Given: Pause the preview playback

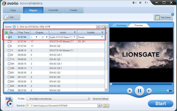Looking at the screenshot, I should click(139, 91).
